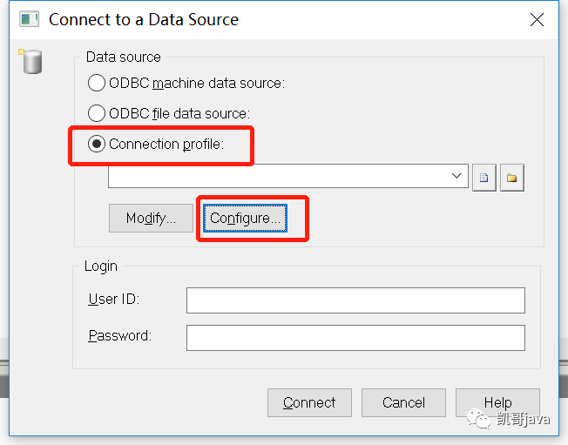This screenshot has width=568, height=445.
Task: Open the Modify... profile button
Action: pos(151,218)
